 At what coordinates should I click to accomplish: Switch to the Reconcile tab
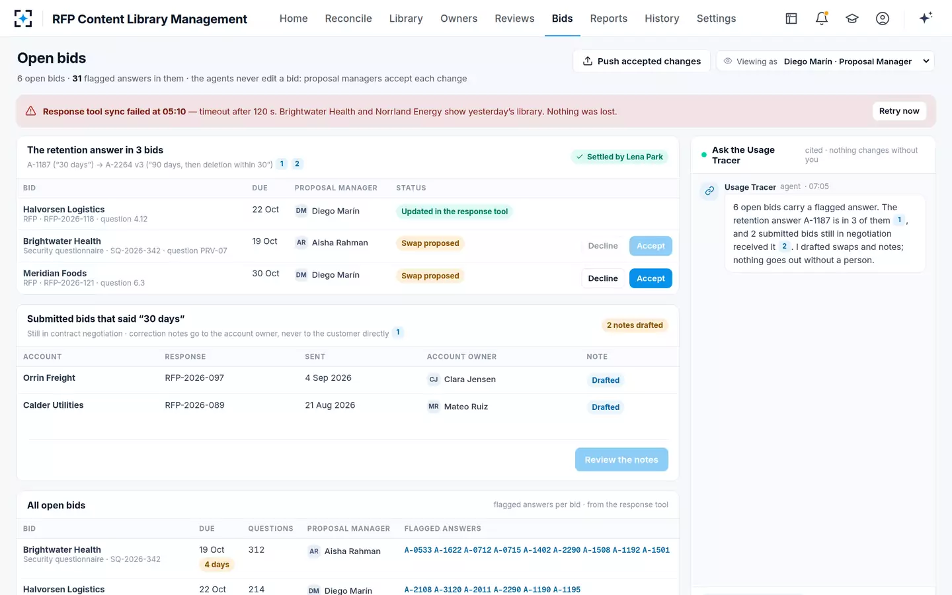tap(348, 19)
